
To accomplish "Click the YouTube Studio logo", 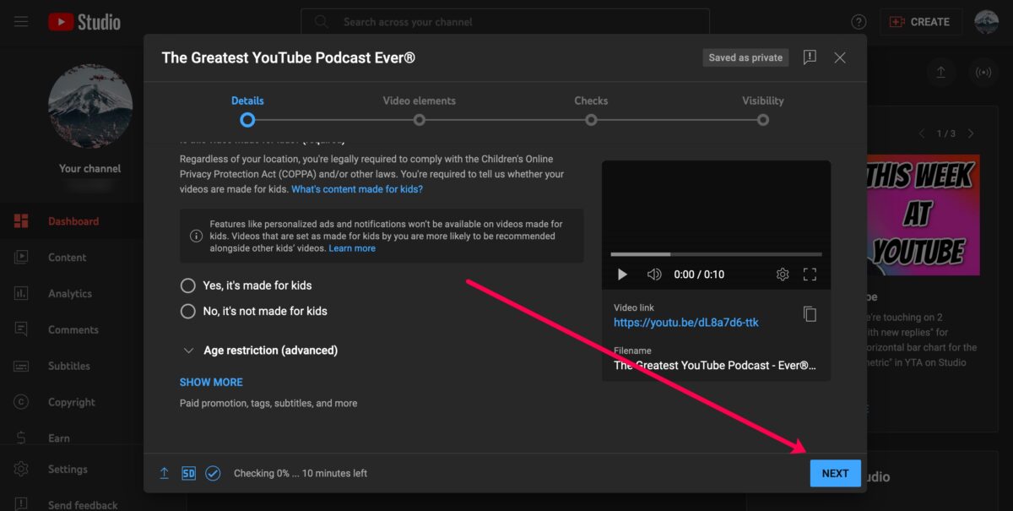I will point(84,22).
